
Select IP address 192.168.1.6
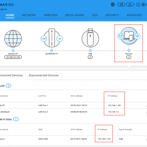coord(113,112)
